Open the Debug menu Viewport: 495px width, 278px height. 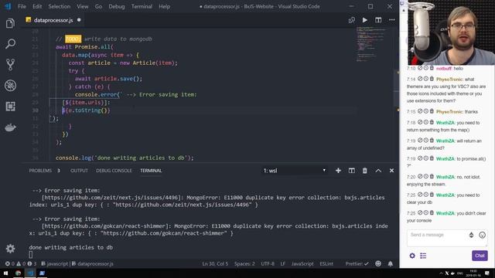pos(117,6)
